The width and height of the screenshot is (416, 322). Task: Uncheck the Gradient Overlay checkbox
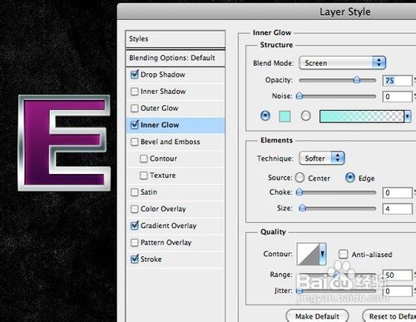(135, 225)
